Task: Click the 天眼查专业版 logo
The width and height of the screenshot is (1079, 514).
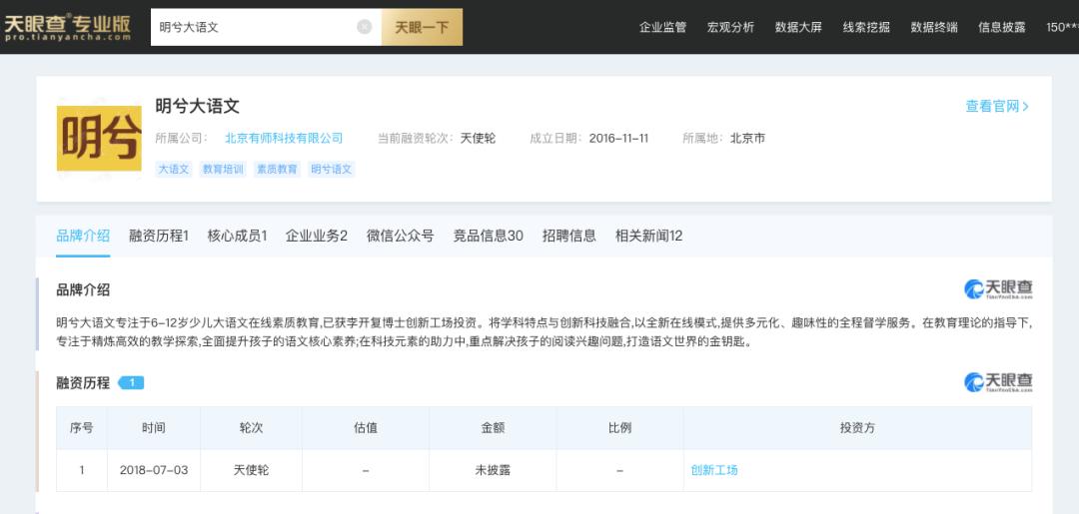Action: 68,27
